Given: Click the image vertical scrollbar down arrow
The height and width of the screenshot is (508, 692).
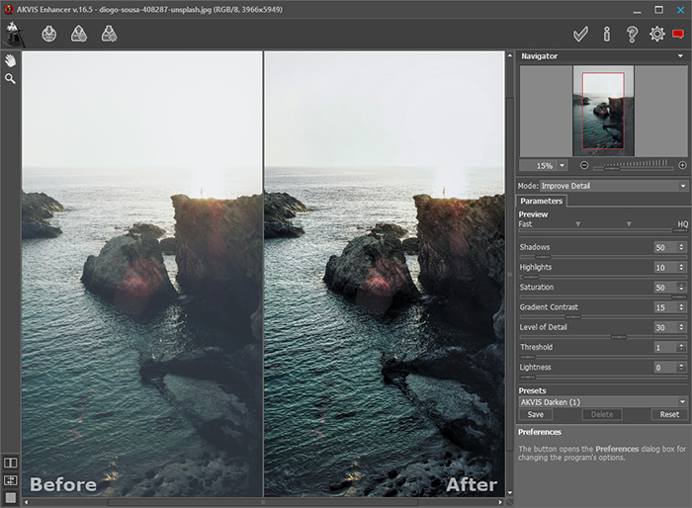Looking at the screenshot, I should click(510, 493).
